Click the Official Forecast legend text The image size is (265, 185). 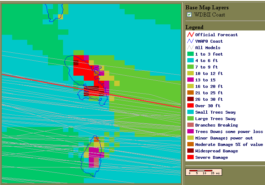point(217,35)
